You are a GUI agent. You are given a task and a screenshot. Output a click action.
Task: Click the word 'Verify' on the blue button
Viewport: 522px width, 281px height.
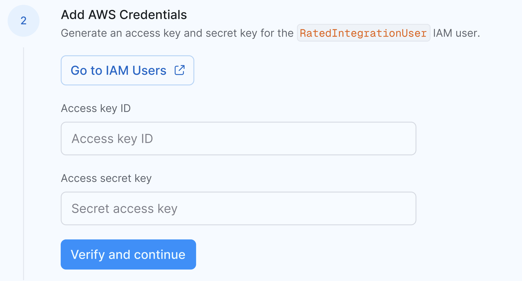point(88,255)
